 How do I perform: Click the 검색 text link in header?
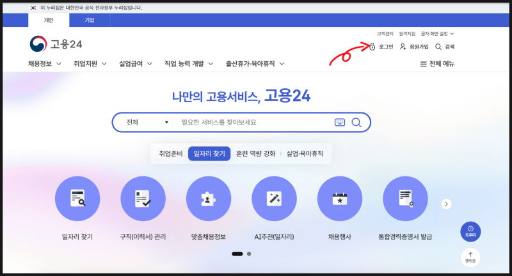[450, 47]
